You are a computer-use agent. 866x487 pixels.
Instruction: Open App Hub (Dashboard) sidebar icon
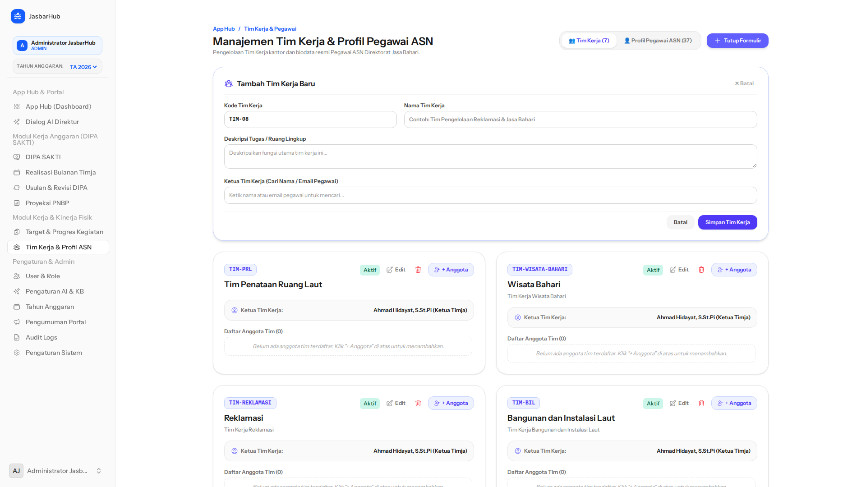(x=17, y=106)
